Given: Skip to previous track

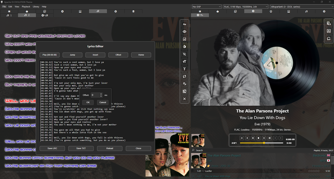Looking at the screenshot, I should click(x=242, y=138).
